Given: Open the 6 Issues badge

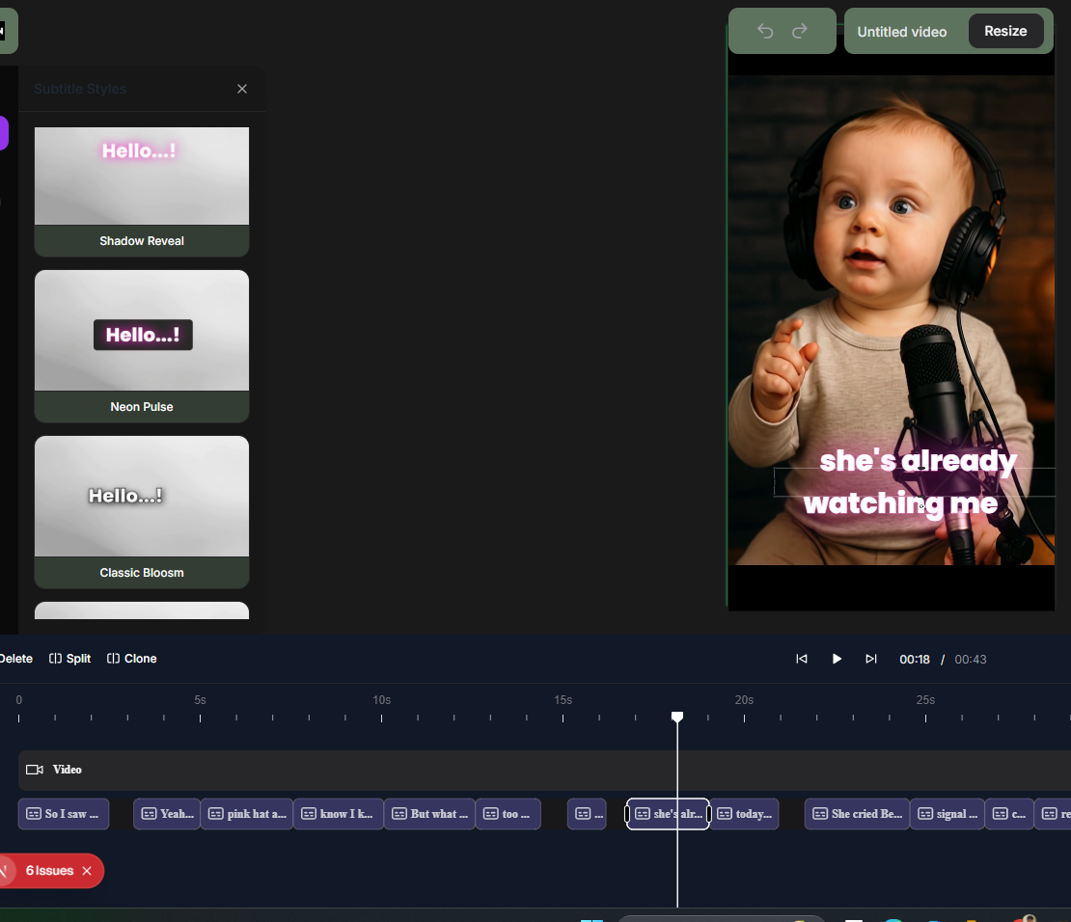Looking at the screenshot, I should point(49,871).
